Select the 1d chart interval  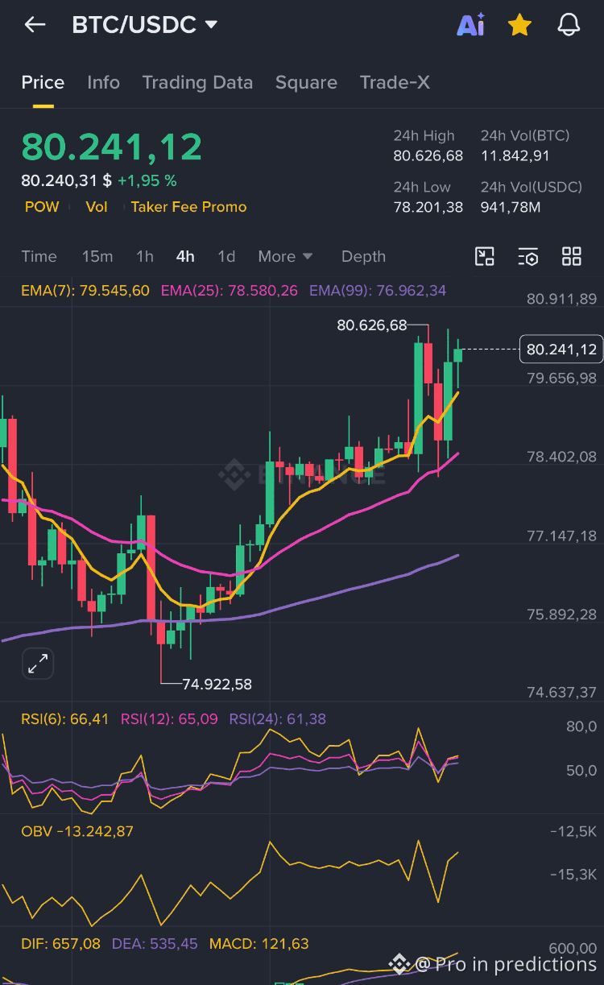[x=226, y=257]
